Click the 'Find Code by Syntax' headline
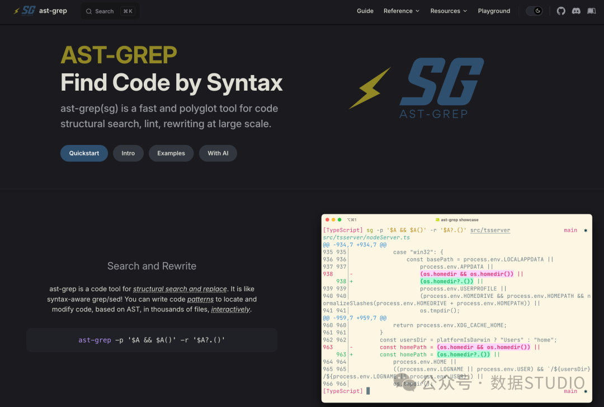 tap(172, 82)
